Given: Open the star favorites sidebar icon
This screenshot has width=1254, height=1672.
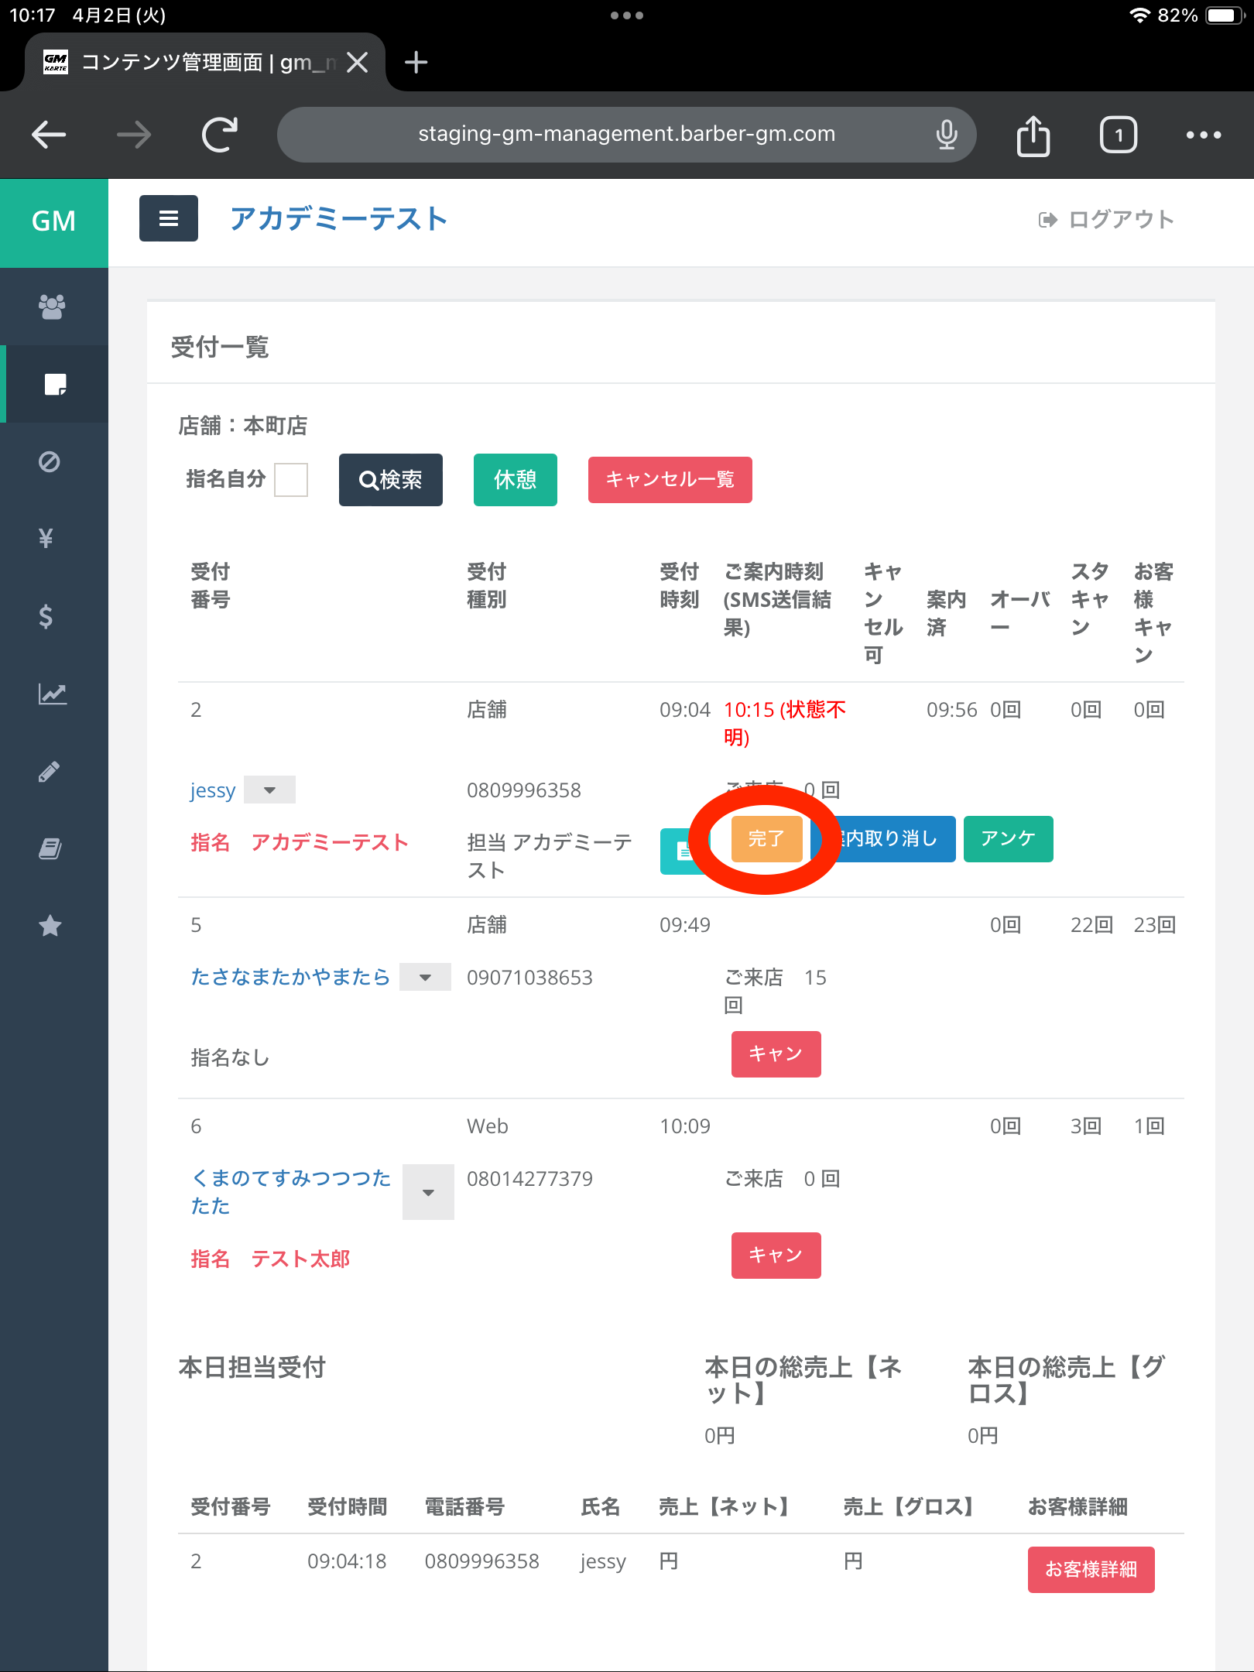Looking at the screenshot, I should tap(50, 926).
